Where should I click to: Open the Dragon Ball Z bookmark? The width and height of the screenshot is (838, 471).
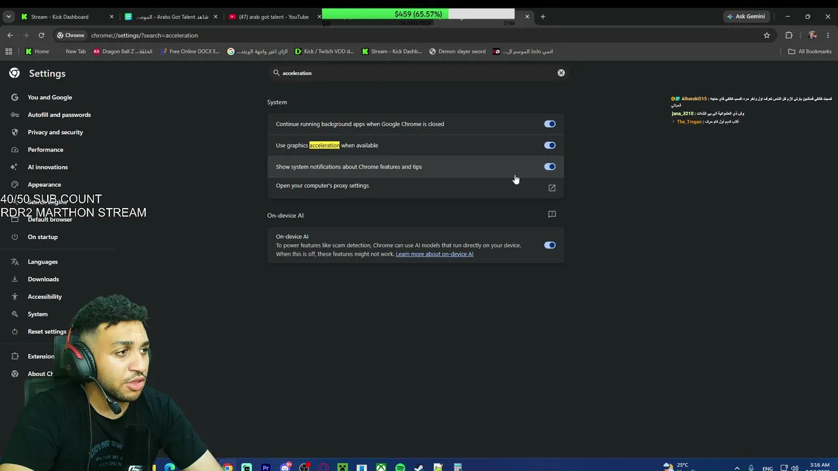coord(123,51)
